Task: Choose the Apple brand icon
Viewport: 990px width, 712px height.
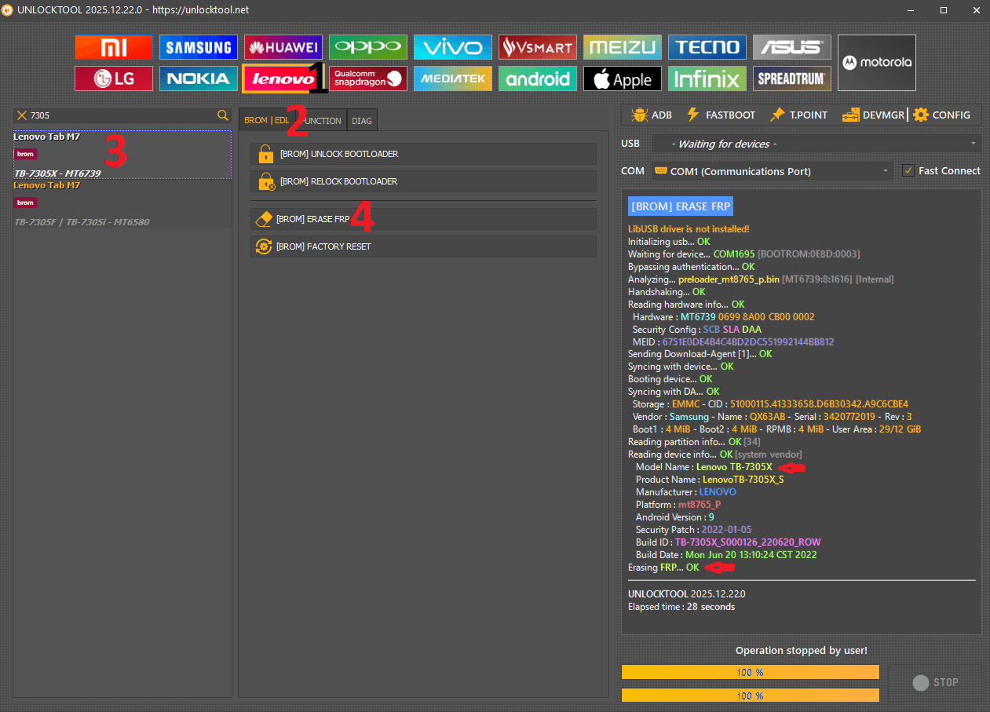Action: pos(623,79)
